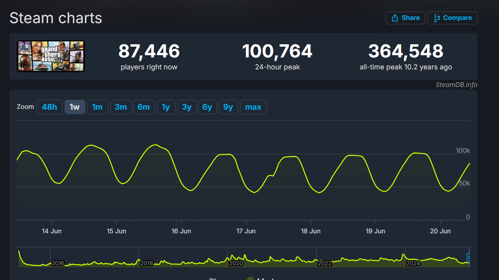
Task: Click the Steam charts heading
Action: point(56,18)
